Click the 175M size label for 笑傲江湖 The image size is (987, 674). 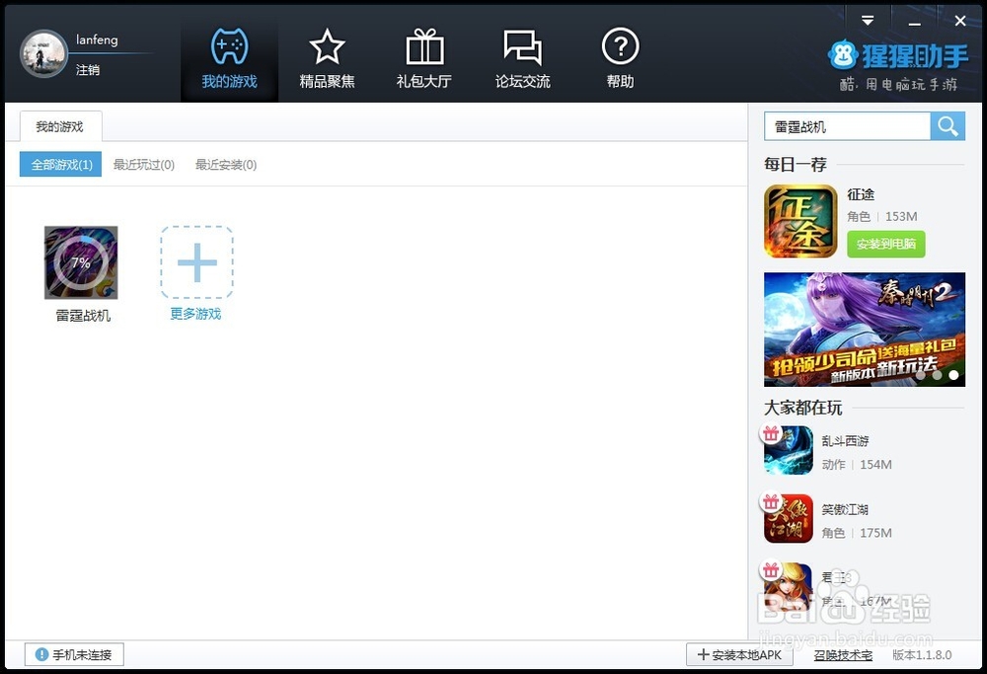pos(875,533)
